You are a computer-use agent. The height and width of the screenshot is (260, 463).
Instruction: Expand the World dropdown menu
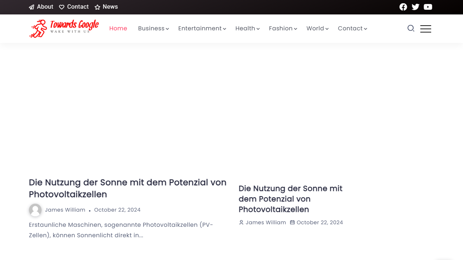coord(327,29)
